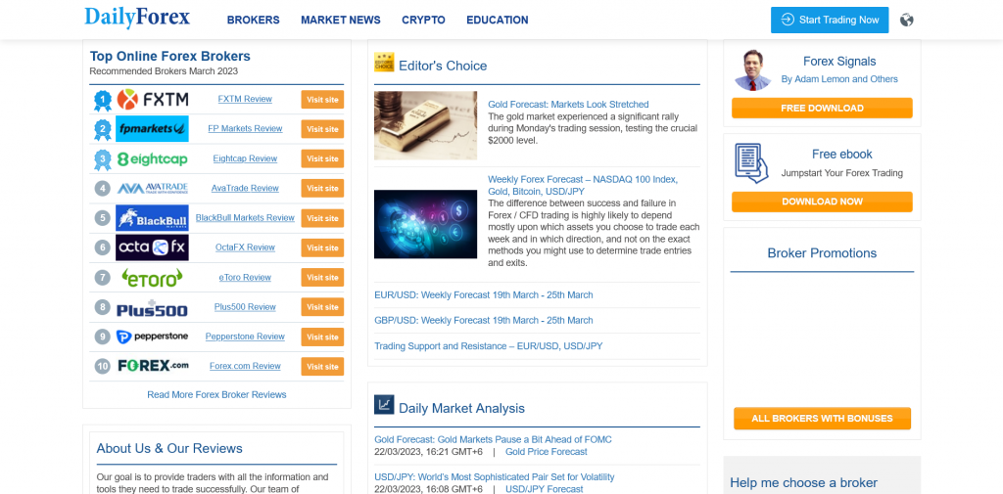Open the MARKET NEWS menu

pos(340,20)
